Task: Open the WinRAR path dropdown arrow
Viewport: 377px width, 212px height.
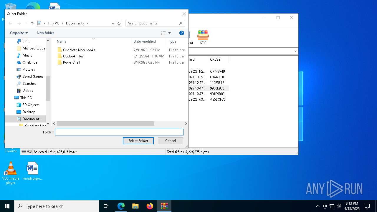Action: click(x=295, y=51)
